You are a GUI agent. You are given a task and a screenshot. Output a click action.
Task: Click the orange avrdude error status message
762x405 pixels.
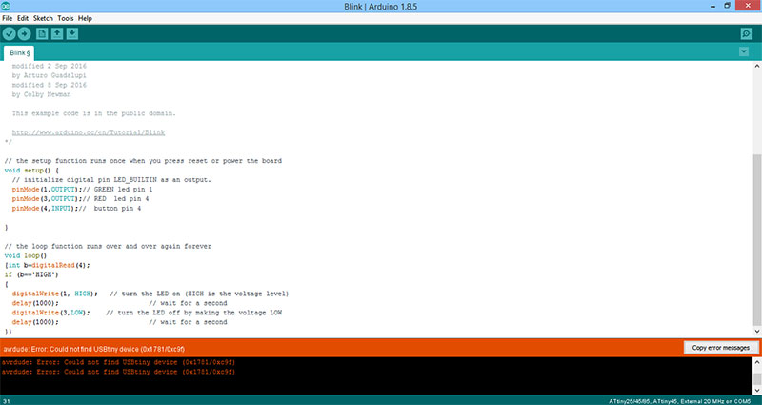[x=93, y=349]
